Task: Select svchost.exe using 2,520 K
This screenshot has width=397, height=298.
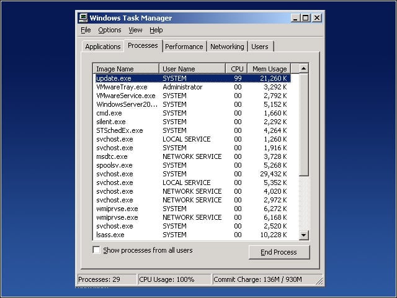Action: [x=193, y=226]
